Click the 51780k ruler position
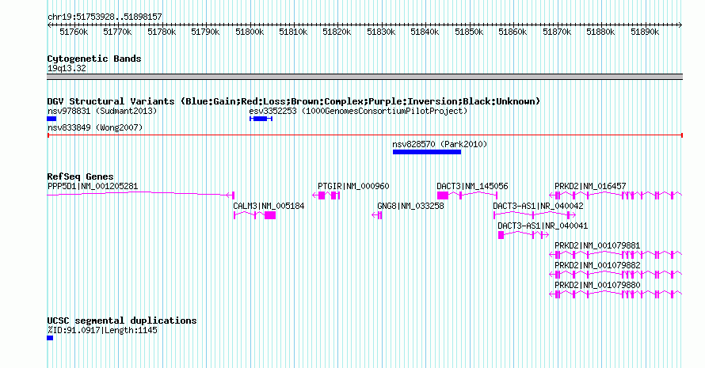 point(162,32)
